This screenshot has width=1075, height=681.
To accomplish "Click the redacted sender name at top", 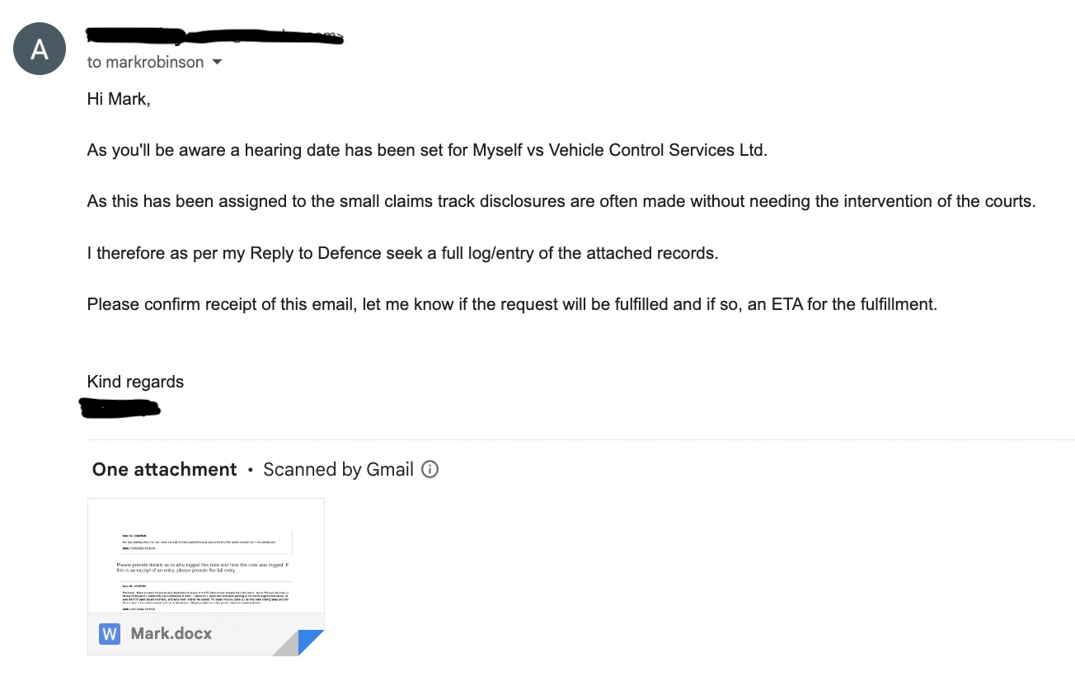I will (214, 36).
